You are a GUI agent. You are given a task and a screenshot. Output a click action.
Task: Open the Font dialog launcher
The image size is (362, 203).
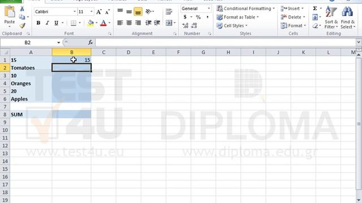110,34
